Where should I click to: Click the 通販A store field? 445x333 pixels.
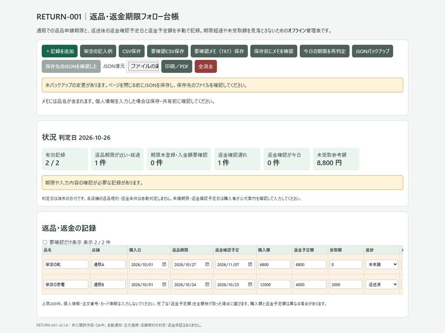click(109, 264)
